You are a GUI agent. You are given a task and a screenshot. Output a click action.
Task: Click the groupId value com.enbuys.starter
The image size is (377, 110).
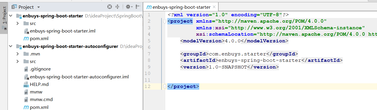coord(238,54)
